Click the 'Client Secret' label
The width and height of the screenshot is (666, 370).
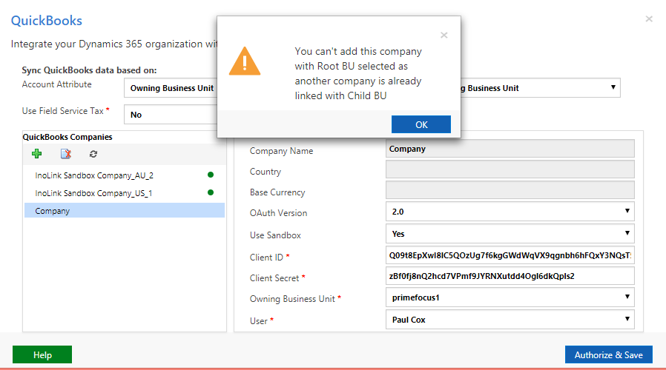pos(274,278)
